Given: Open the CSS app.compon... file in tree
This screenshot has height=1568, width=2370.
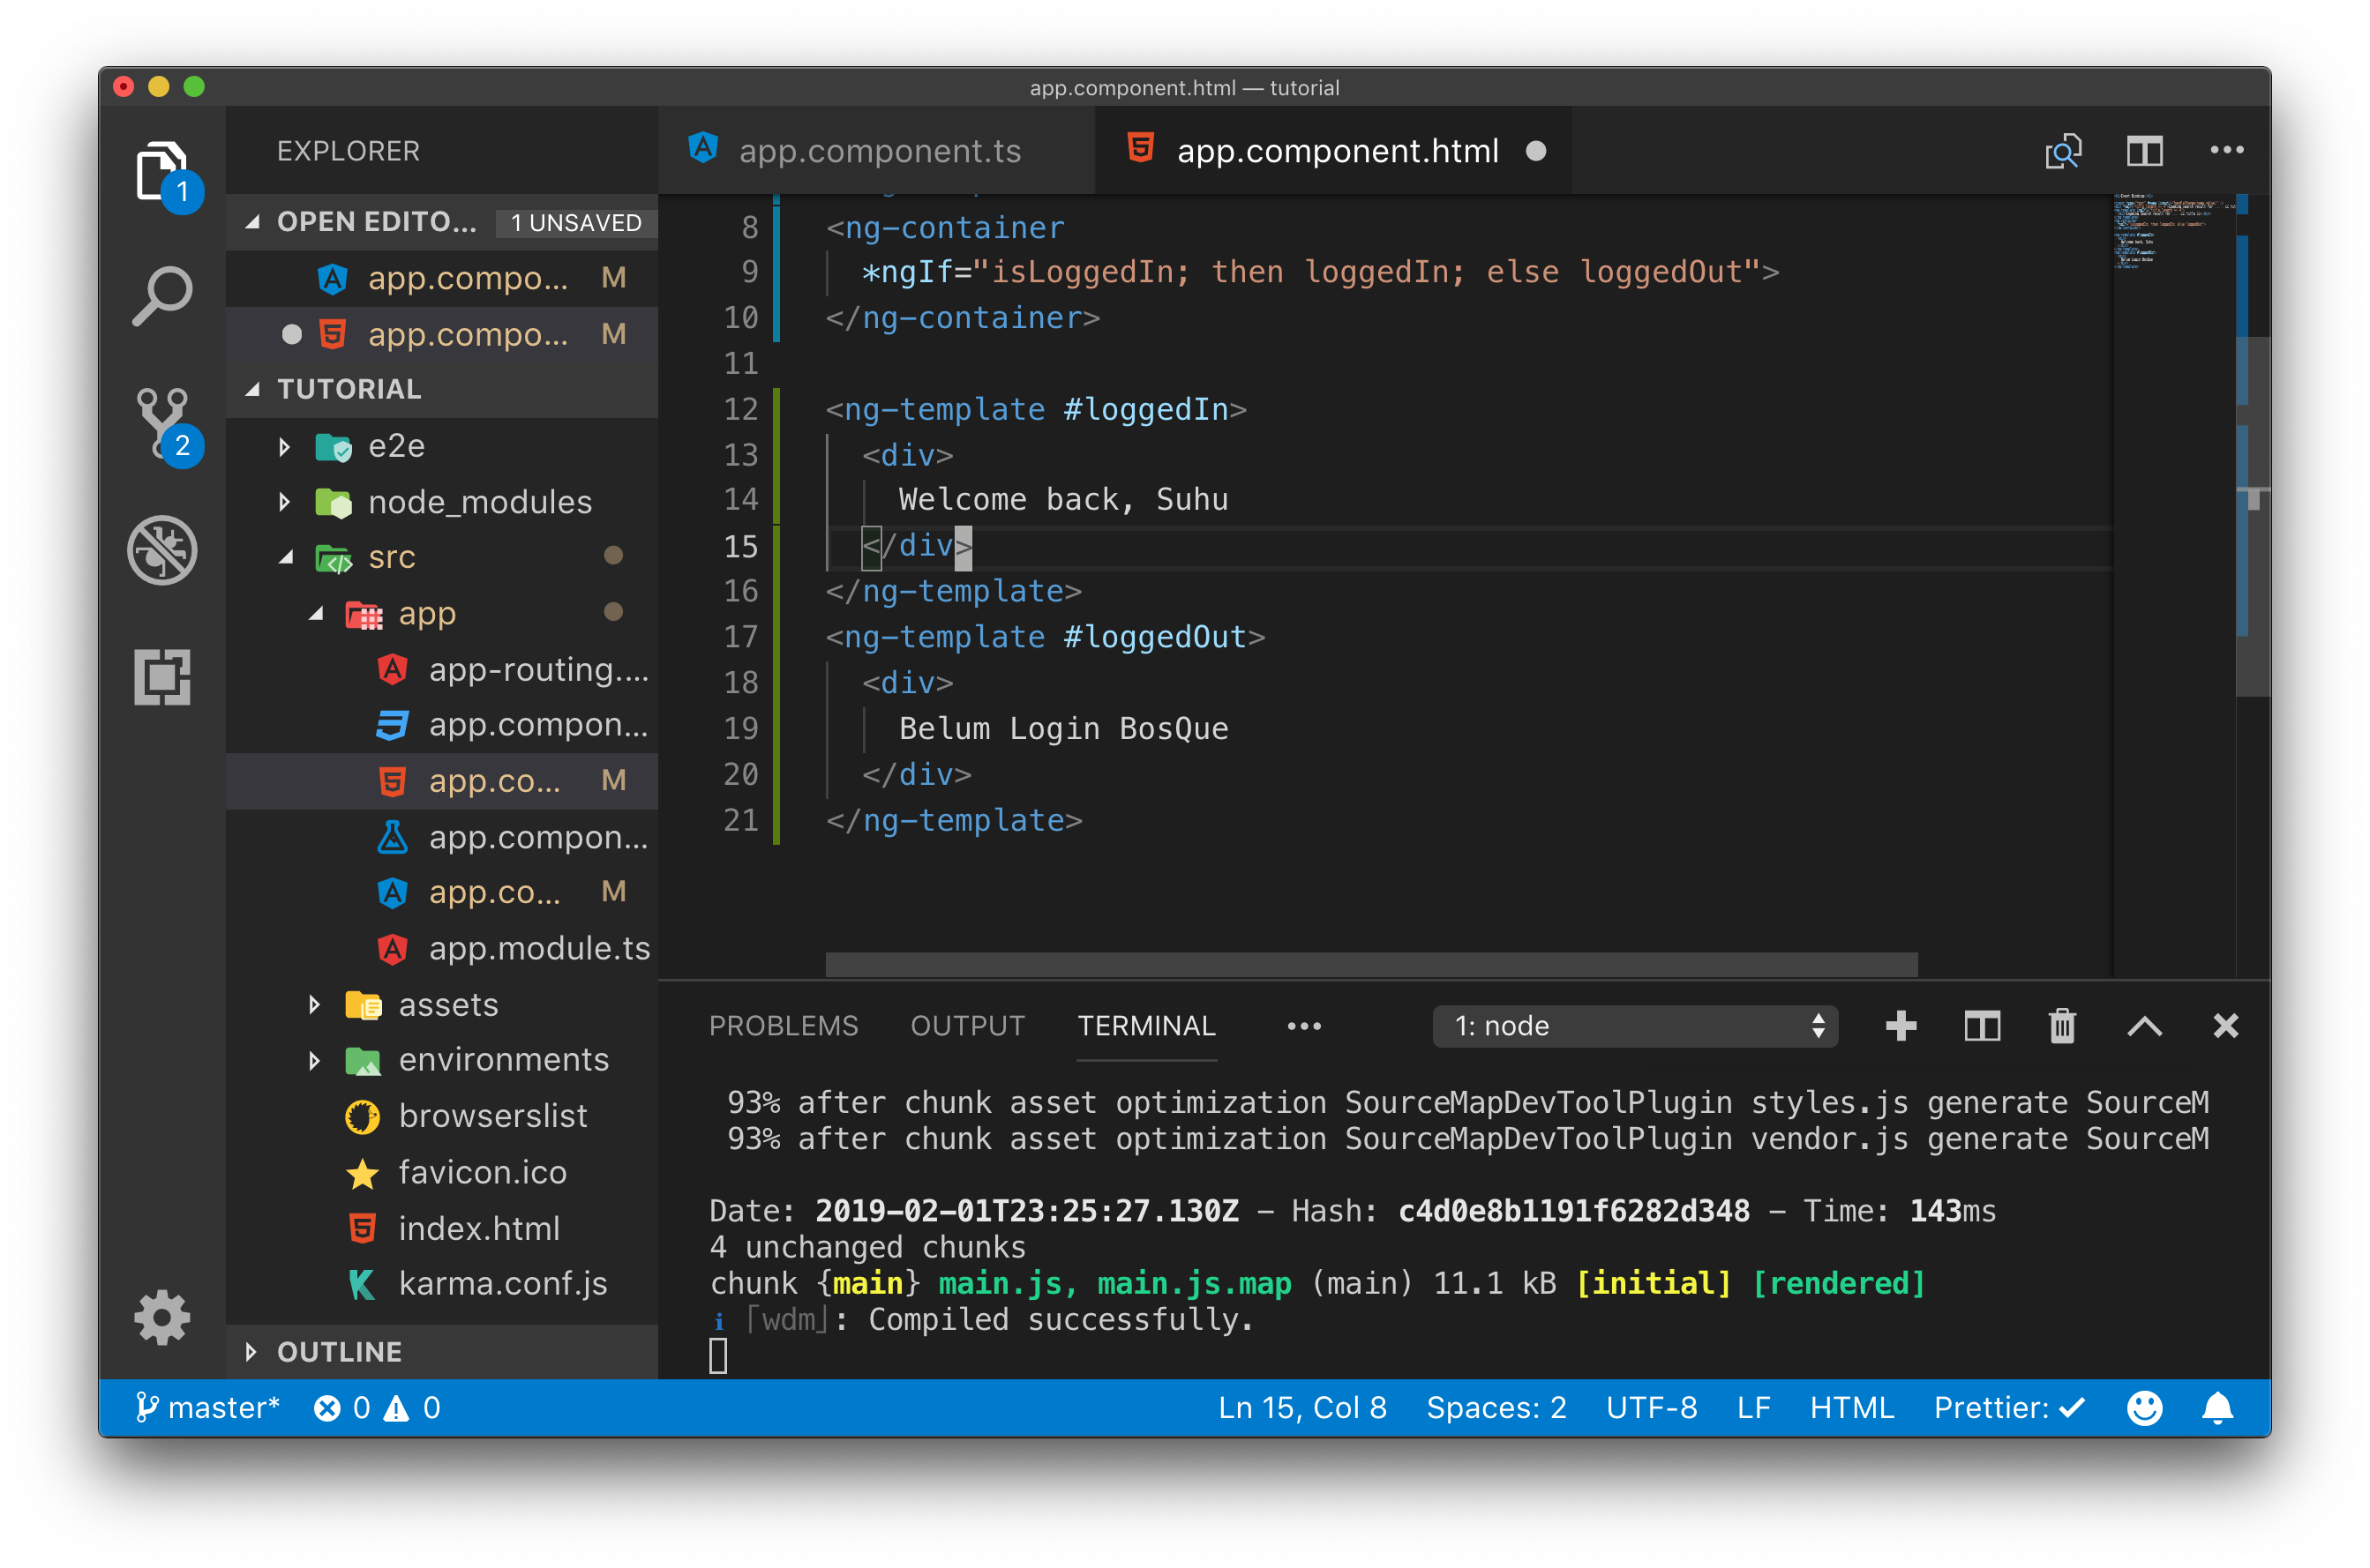Looking at the screenshot, I should (442, 725).
